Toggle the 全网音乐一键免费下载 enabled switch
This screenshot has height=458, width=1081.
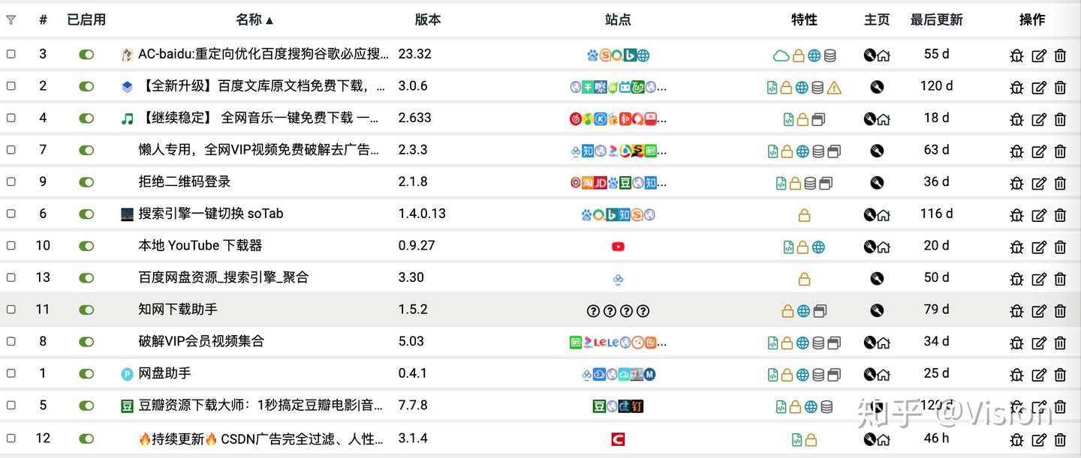pyautogui.click(x=86, y=118)
